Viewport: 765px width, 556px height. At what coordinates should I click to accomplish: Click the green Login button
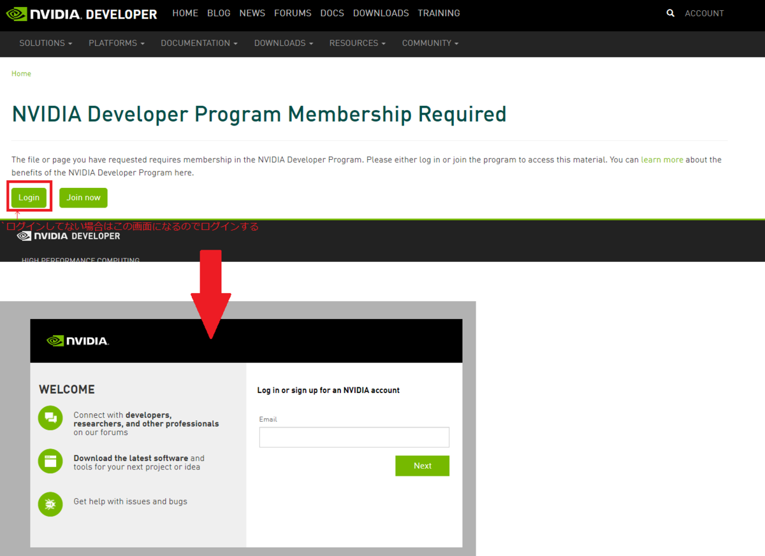coord(29,197)
